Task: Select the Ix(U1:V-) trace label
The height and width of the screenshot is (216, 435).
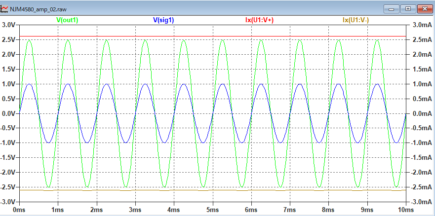Action: (x=356, y=20)
